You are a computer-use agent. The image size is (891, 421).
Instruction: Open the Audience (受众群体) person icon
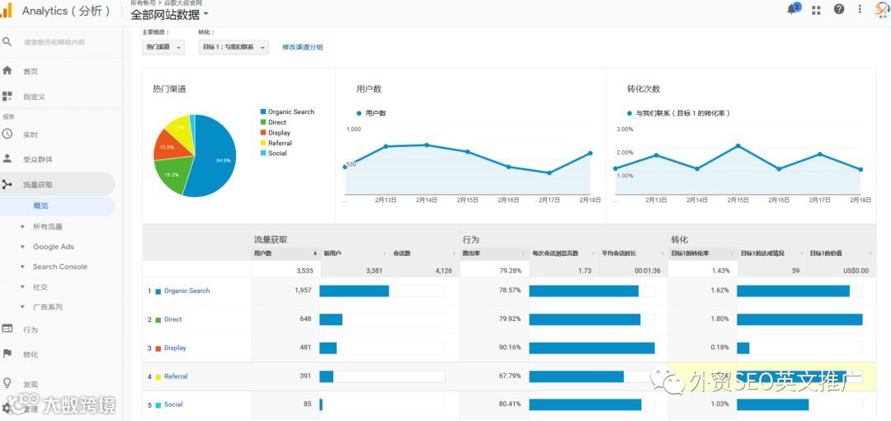point(7,158)
